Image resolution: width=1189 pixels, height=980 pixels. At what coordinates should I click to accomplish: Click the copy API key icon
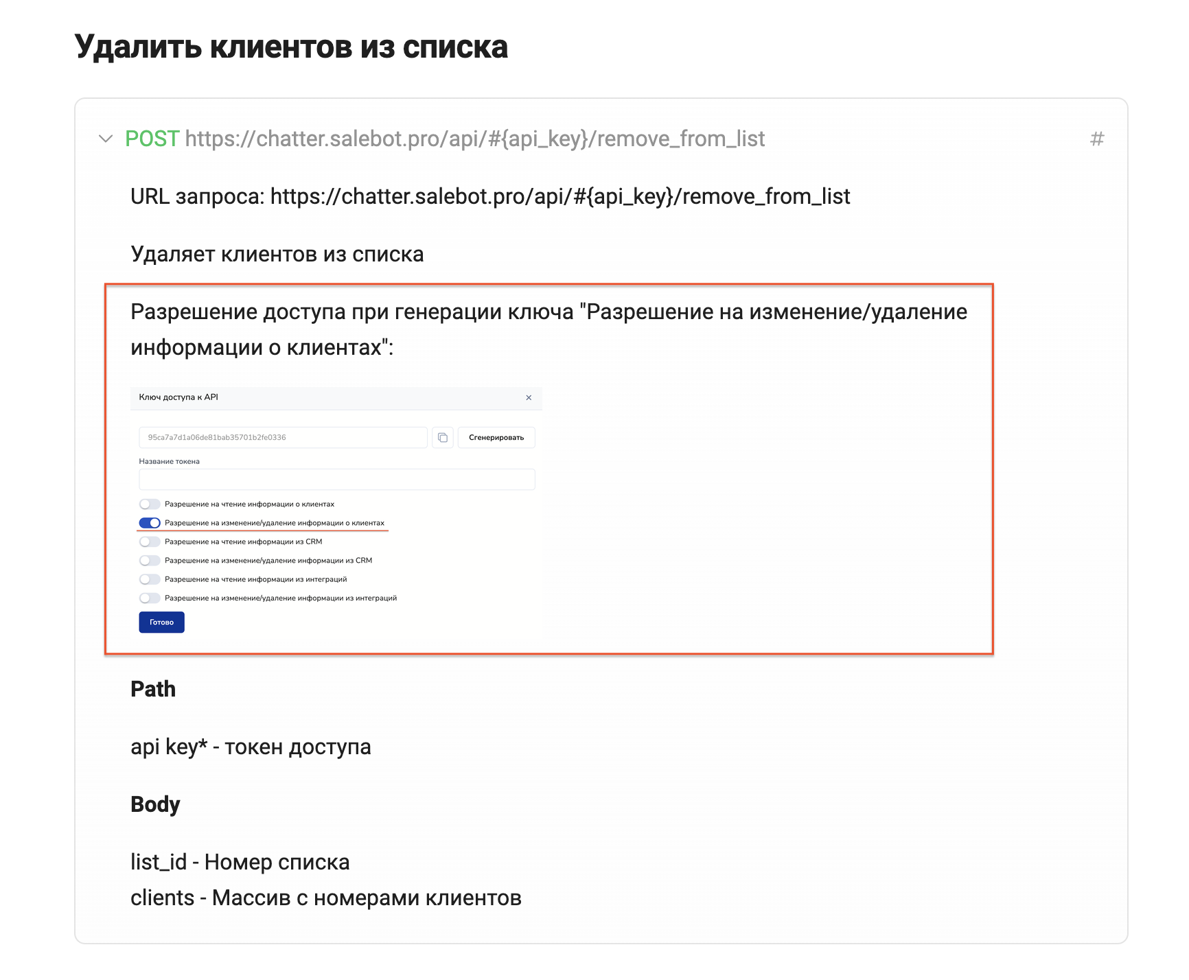[443, 437]
